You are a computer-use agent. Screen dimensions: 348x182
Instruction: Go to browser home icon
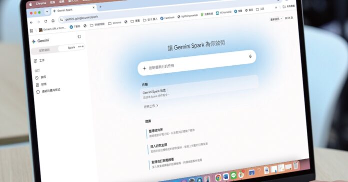click(53, 20)
